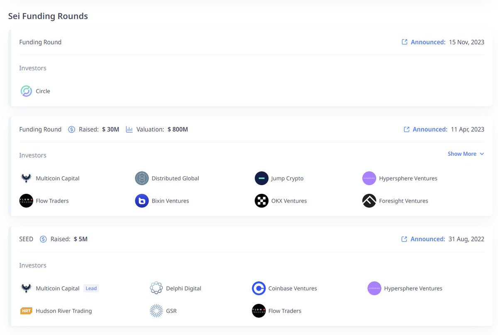Click the Circle investor logo
Image resolution: width=498 pixels, height=335 pixels.
pos(26,91)
